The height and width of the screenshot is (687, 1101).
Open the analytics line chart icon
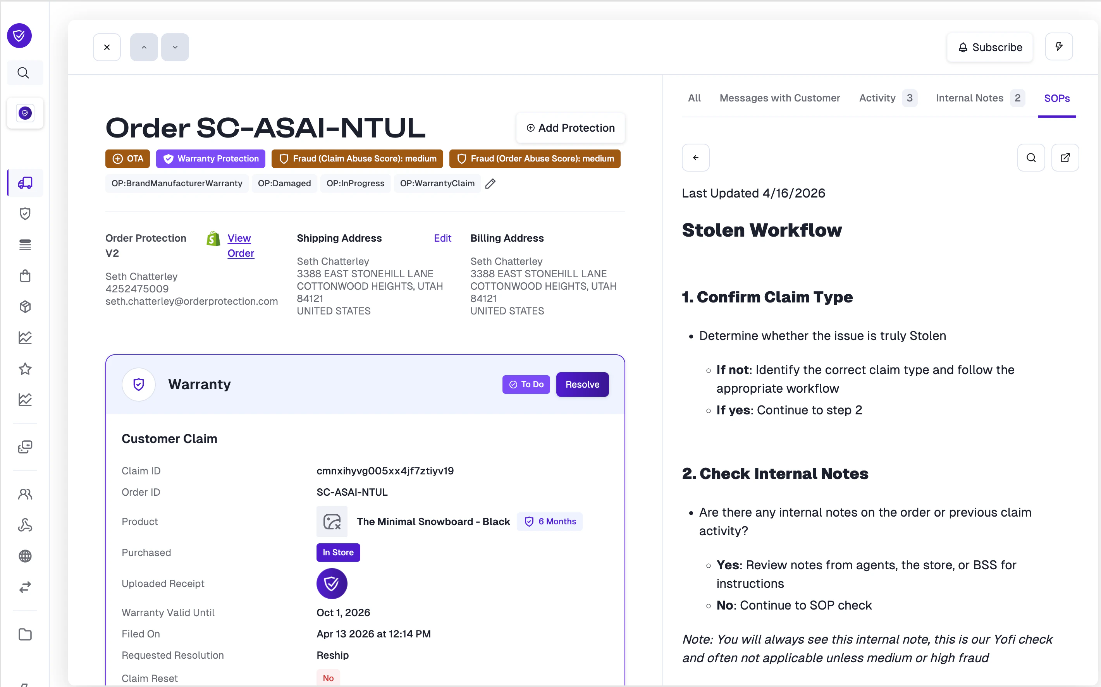tap(25, 338)
